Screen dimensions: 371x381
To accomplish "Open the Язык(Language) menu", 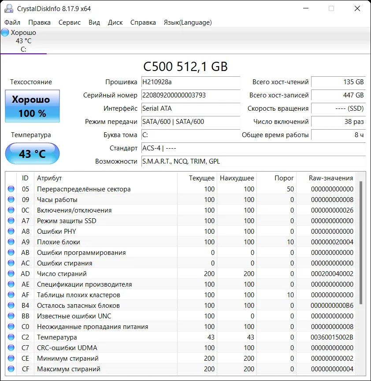I will tap(187, 22).
